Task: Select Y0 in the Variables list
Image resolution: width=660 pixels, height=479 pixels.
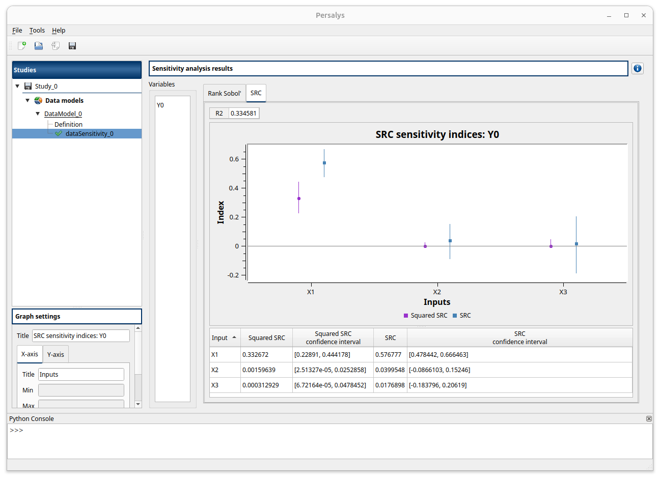Action: [160, 105]
